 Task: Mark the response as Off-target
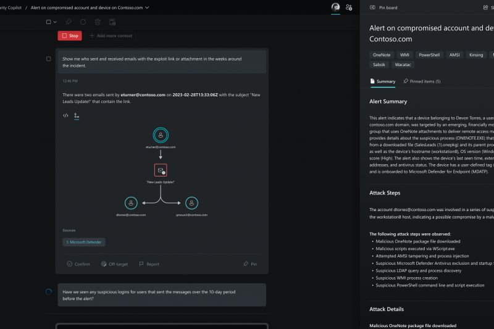pos(114,264)
